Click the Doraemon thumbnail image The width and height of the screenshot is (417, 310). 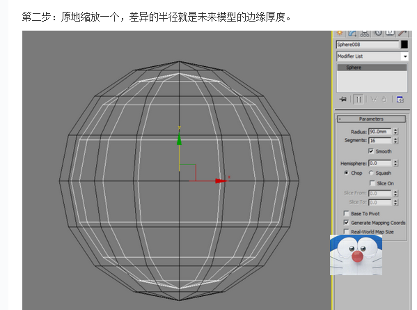point(356,255)
